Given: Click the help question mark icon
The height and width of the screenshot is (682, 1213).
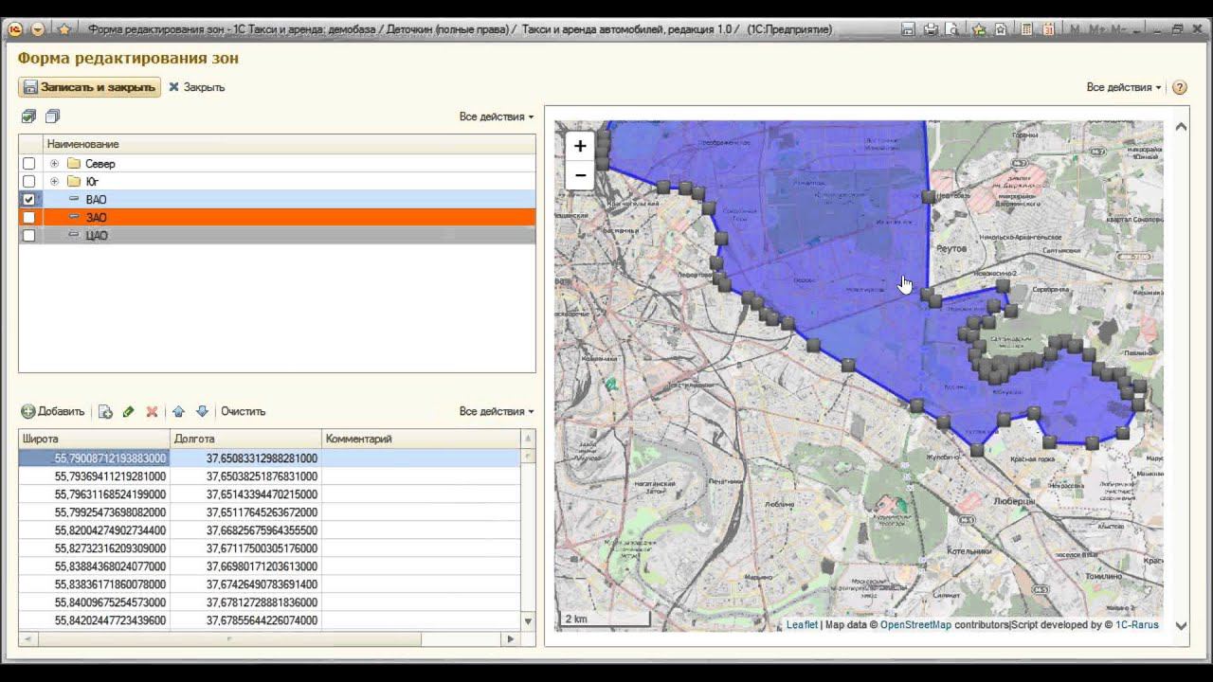Looking at the screenshot, I should [x=1180, y=87].
